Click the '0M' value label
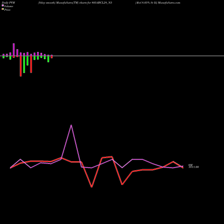 pyautogui.click(x=190, y=165)
